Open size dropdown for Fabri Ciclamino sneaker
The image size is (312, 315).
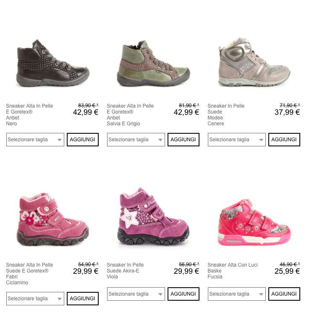[35, 299]
